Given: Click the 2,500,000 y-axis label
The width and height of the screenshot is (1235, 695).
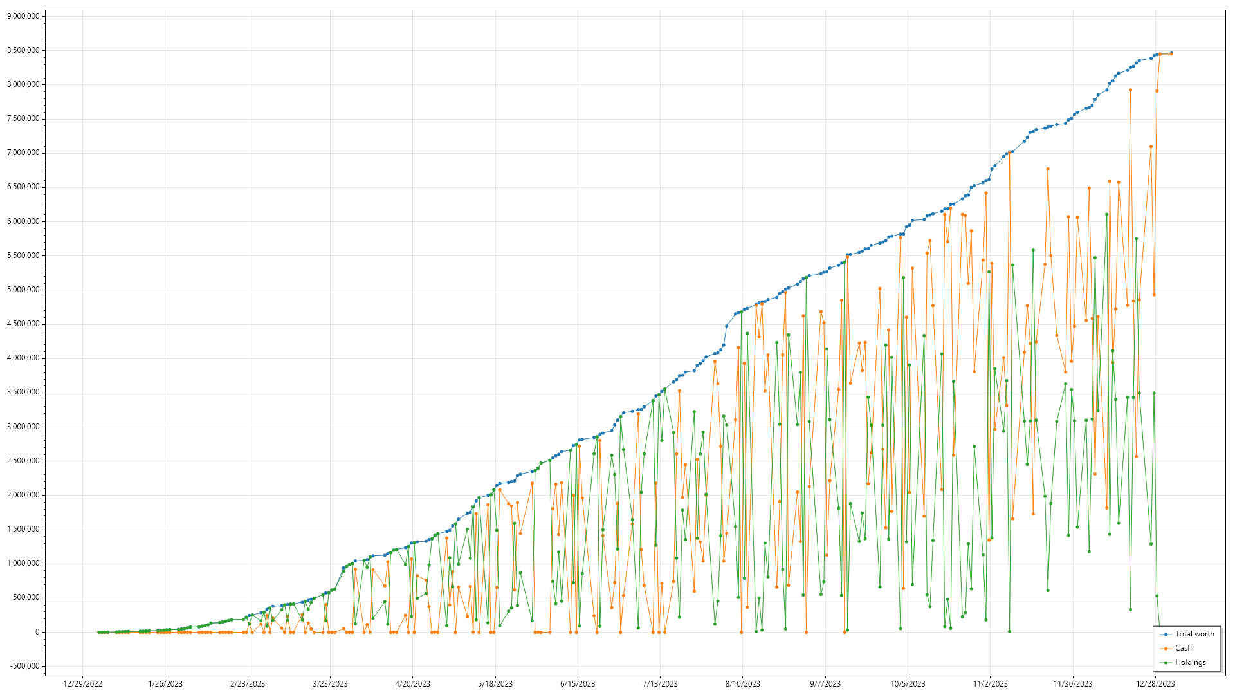Looking at the screenshot, I should pyautogui.click(x=23, y=461).
